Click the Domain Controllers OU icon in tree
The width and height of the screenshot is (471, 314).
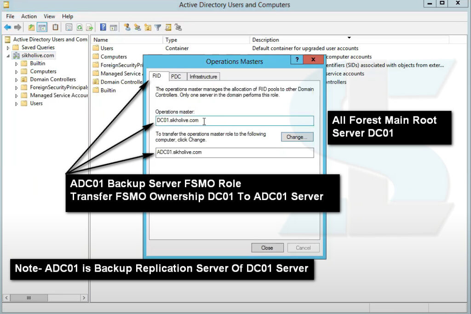click(x=24, y=79)
